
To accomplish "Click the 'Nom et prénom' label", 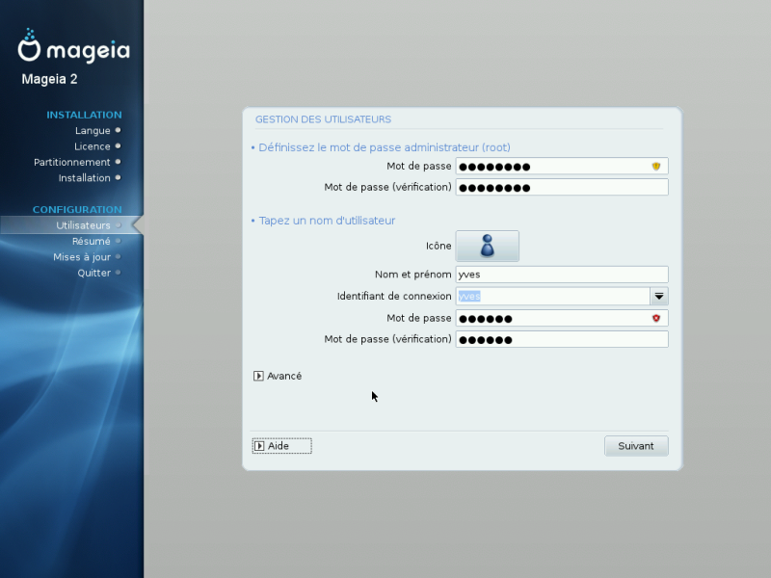I will pyautogui.click(x=413, y=275).
